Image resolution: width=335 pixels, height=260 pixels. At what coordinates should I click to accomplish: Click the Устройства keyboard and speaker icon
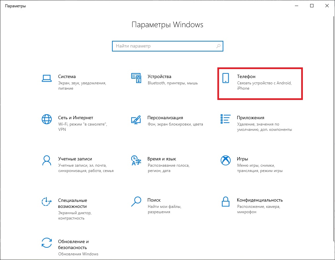[x=136, y=78]
